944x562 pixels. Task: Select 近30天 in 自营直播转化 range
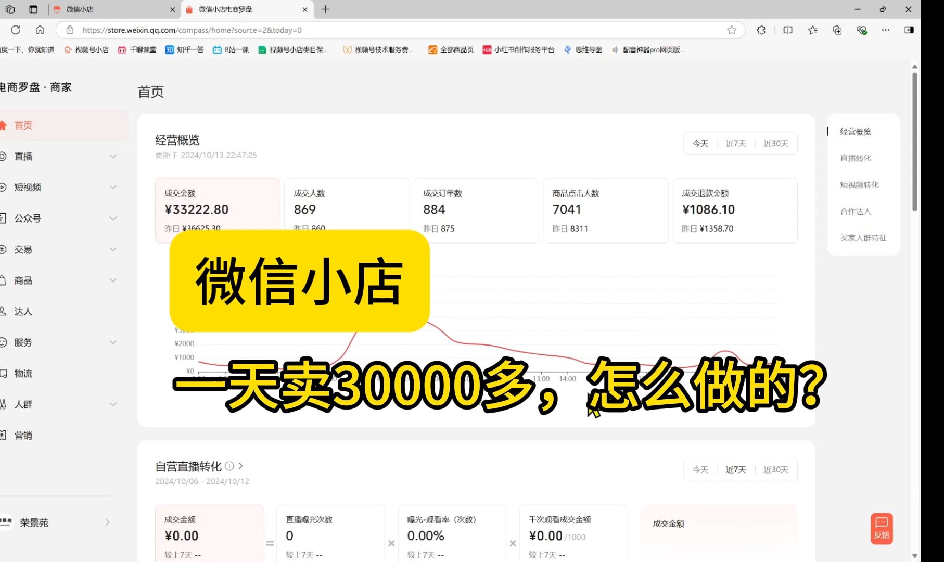(776, 470)
